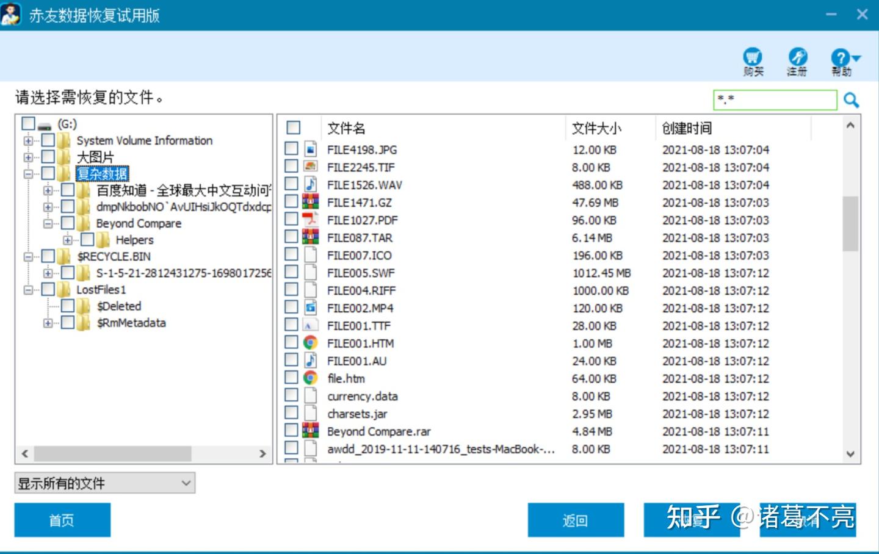Check the 大图片 folder checkbox
This screenshot has width=879, height=554.
pyautogui.click(x=48, y=157)
